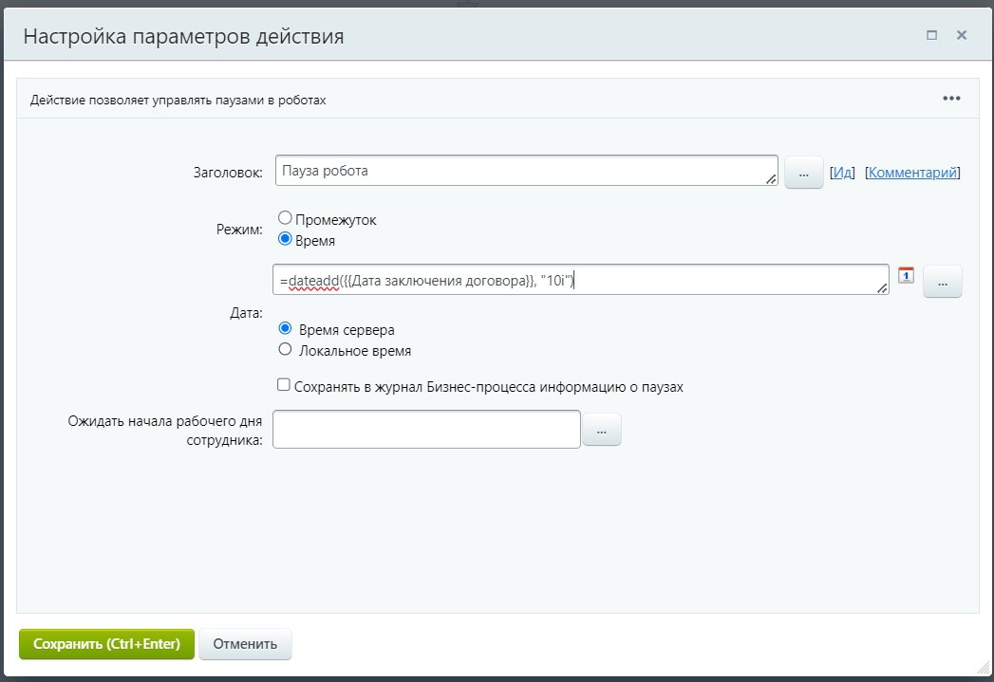Select the Время mode radio button
994x682 pixels.
285,240
